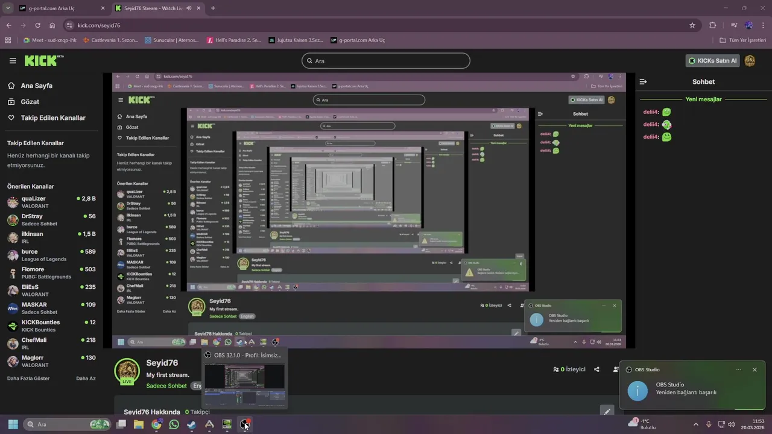This screenshot has width=772, height=434.
Task: Open OBS notification options ellipsis
Action: [x=738, y=370]
